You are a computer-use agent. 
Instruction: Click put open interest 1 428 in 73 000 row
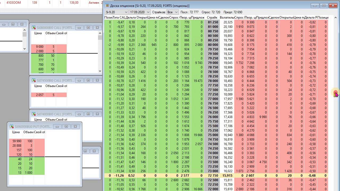coord(288,171)
